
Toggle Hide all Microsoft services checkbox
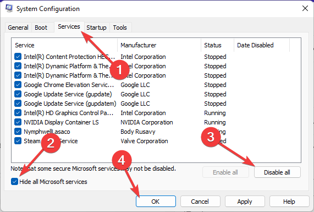(14, 182)
